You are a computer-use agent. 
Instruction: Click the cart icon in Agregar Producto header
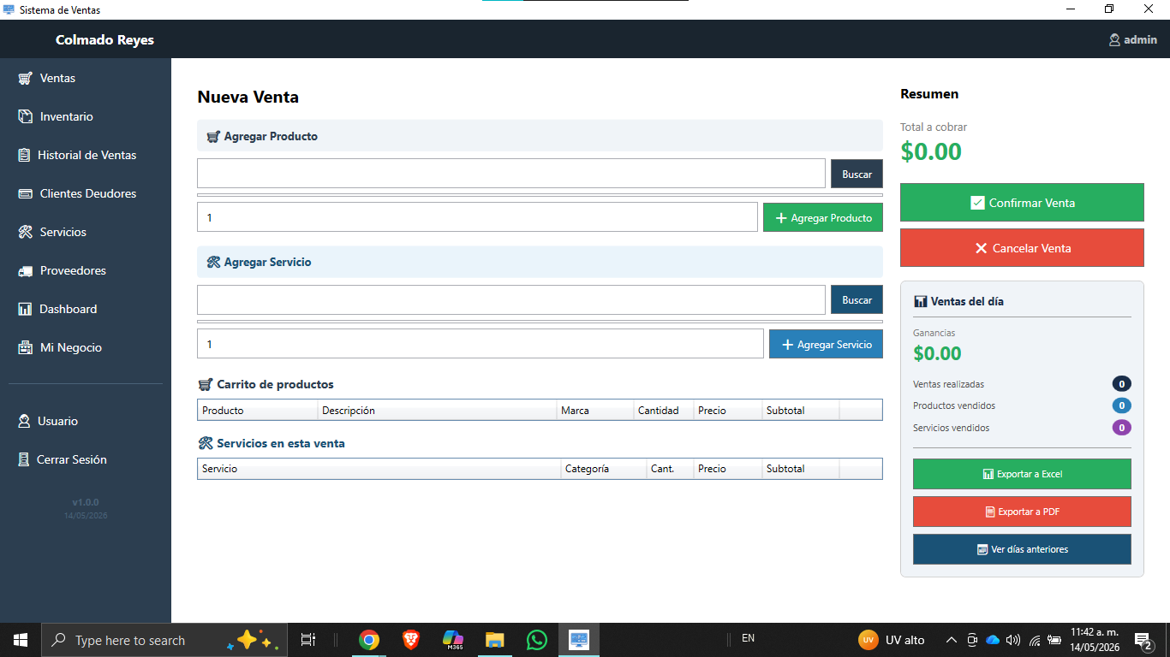(x=213, y=136)
